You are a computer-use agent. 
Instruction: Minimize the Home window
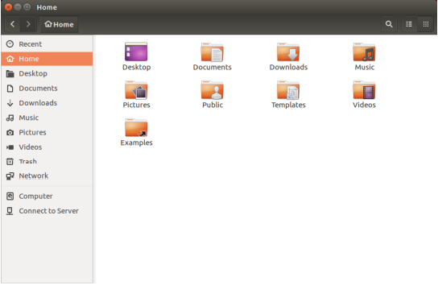point(18,7)
